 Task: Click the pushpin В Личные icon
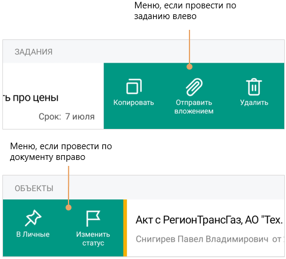pos(33,218)
